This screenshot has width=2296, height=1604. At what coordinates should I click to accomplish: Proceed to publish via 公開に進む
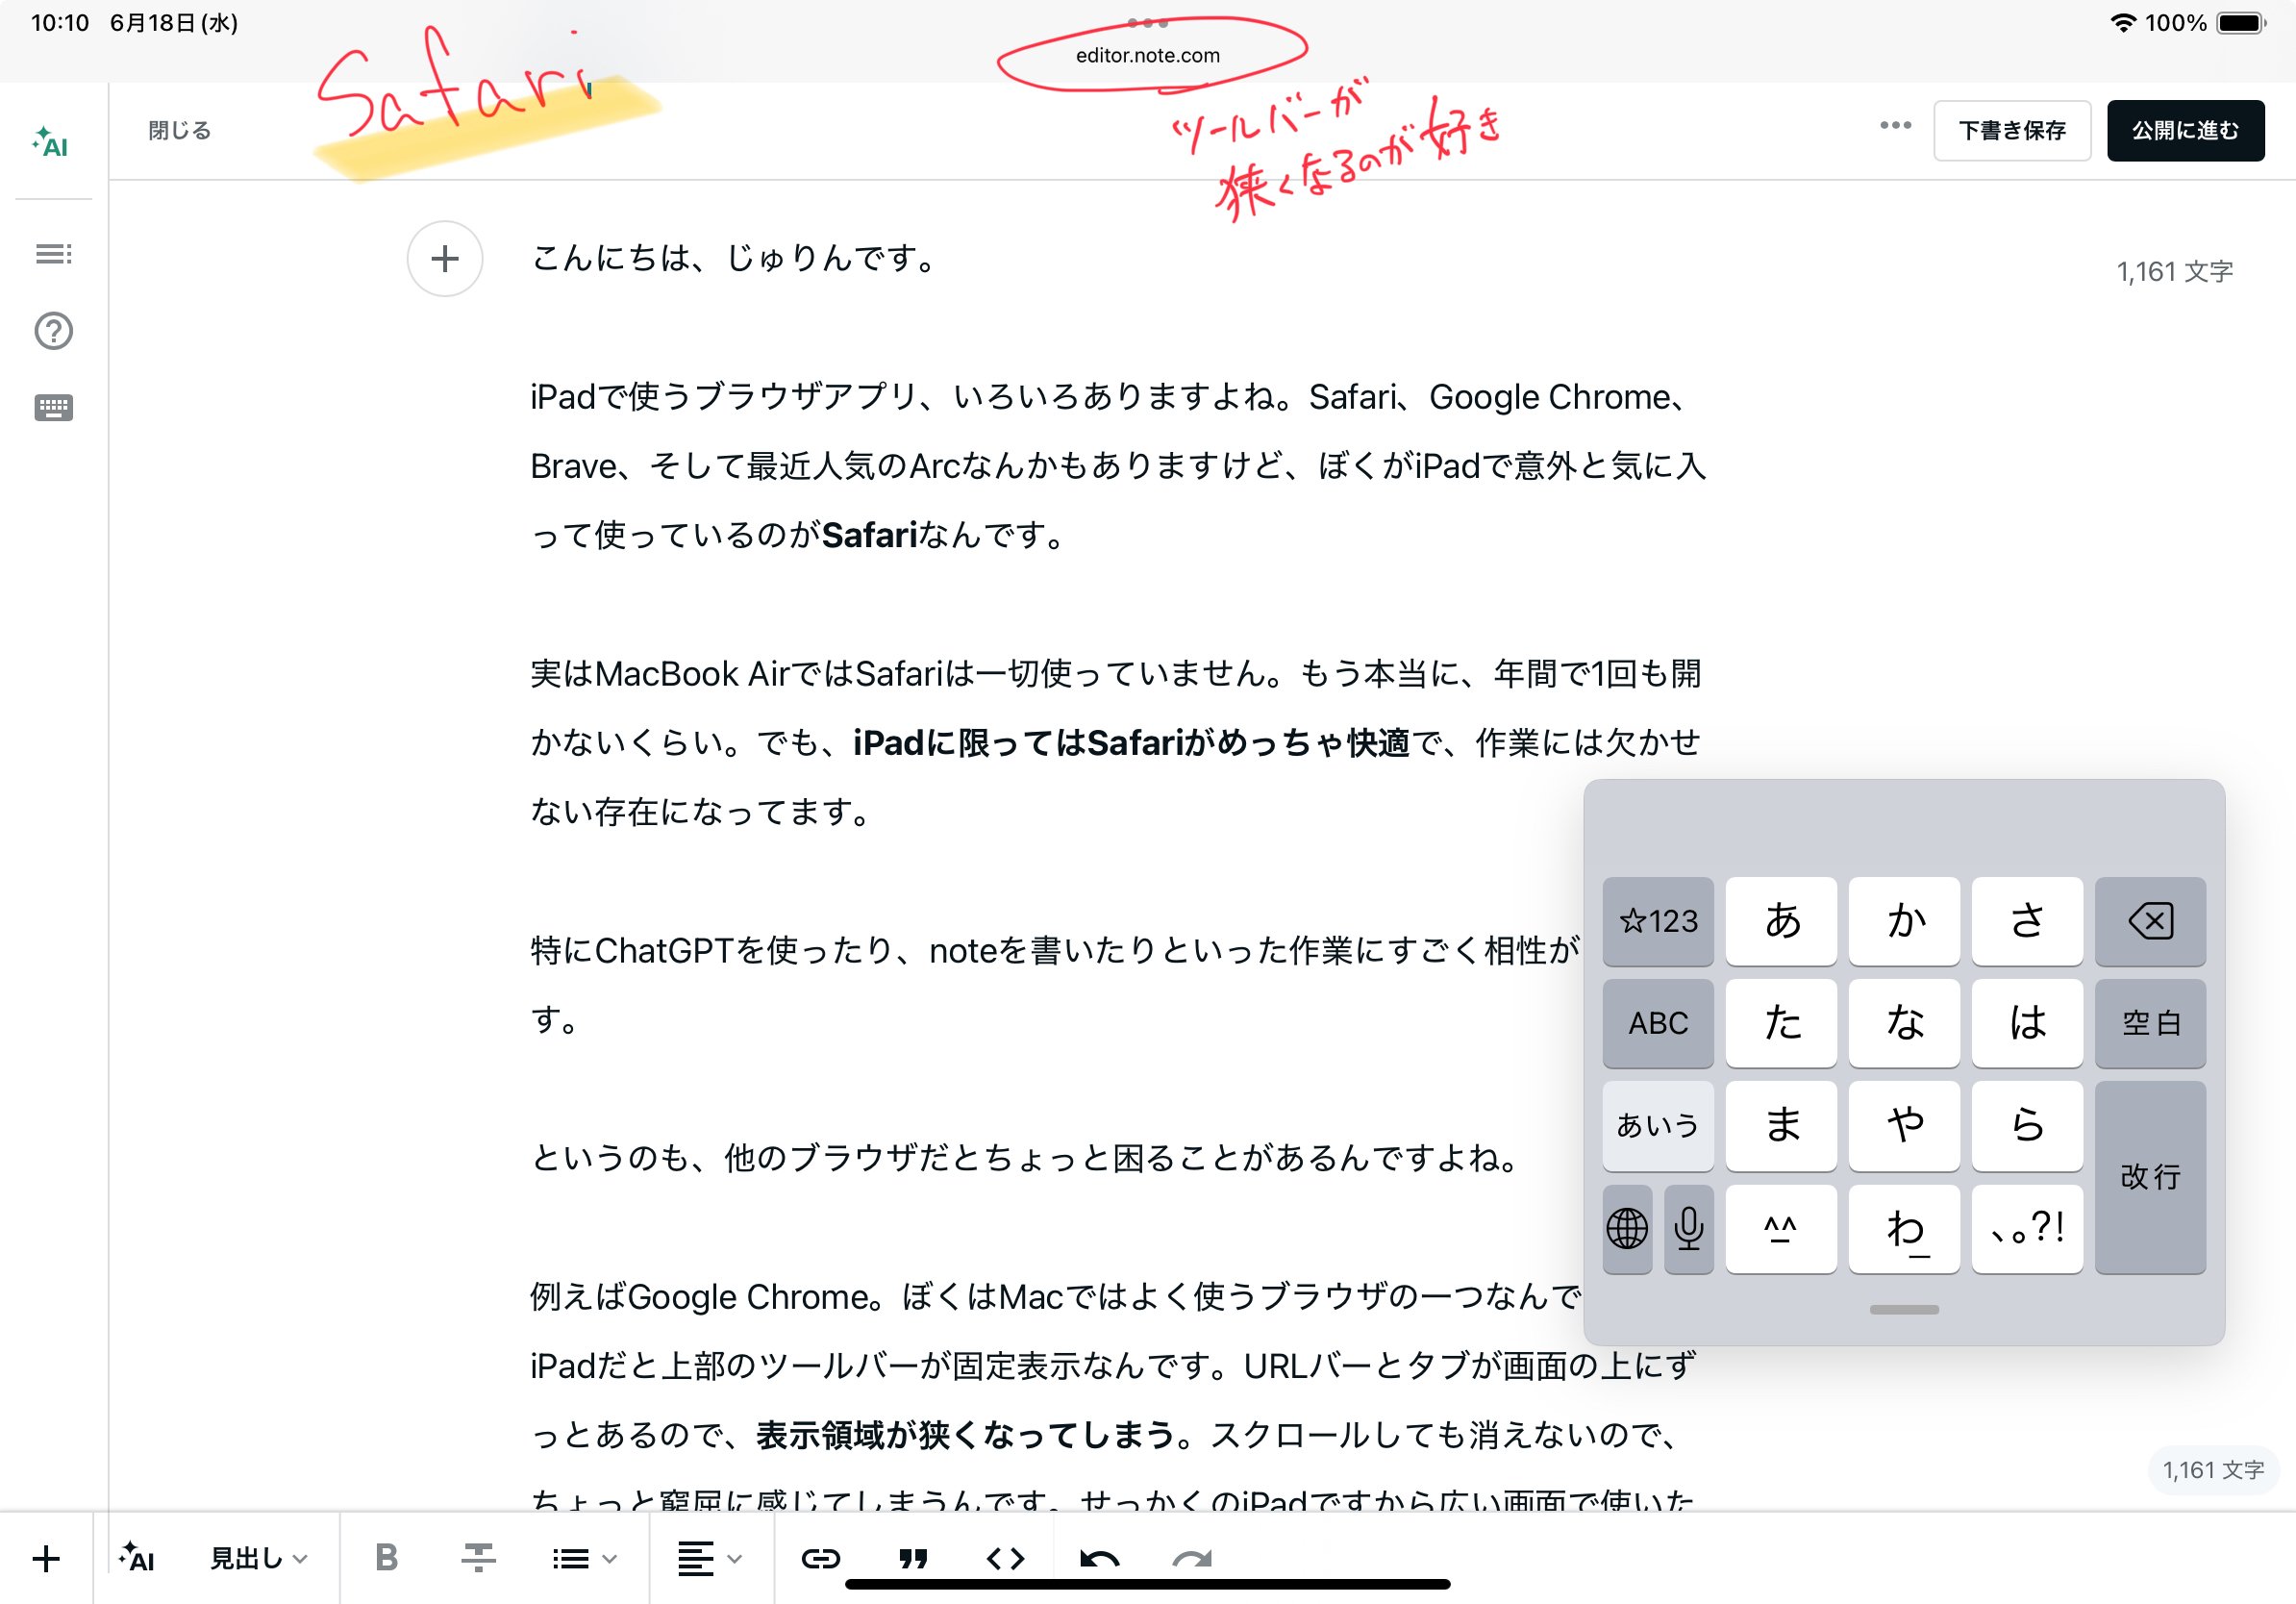[x=2185, y=129]
